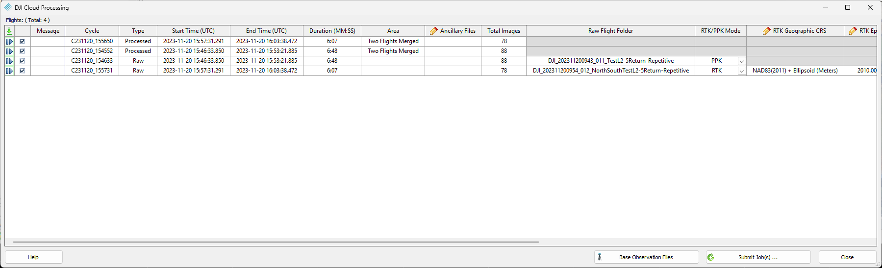Click play icon for row C231120_155650

coord(9,41)
